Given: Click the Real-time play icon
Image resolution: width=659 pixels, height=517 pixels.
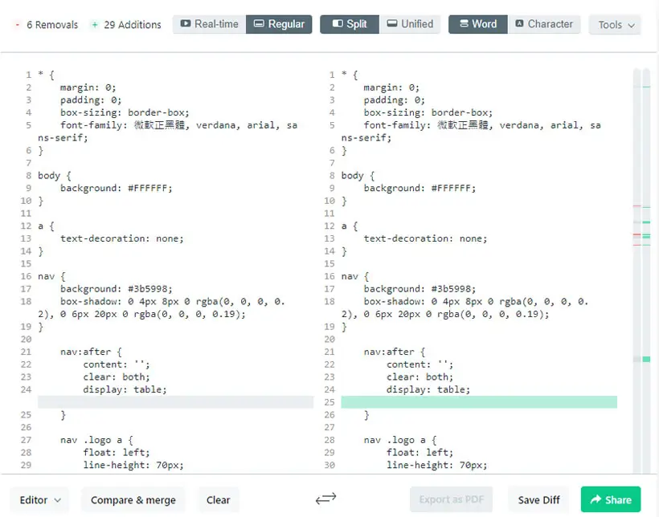Looking at the screenshot, I should coord(186,23).
